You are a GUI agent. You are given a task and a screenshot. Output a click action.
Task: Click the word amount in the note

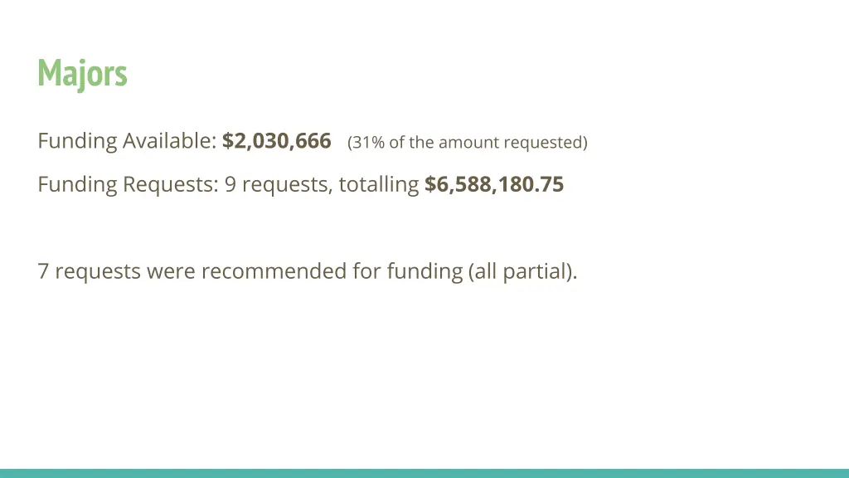coord(469,142)
